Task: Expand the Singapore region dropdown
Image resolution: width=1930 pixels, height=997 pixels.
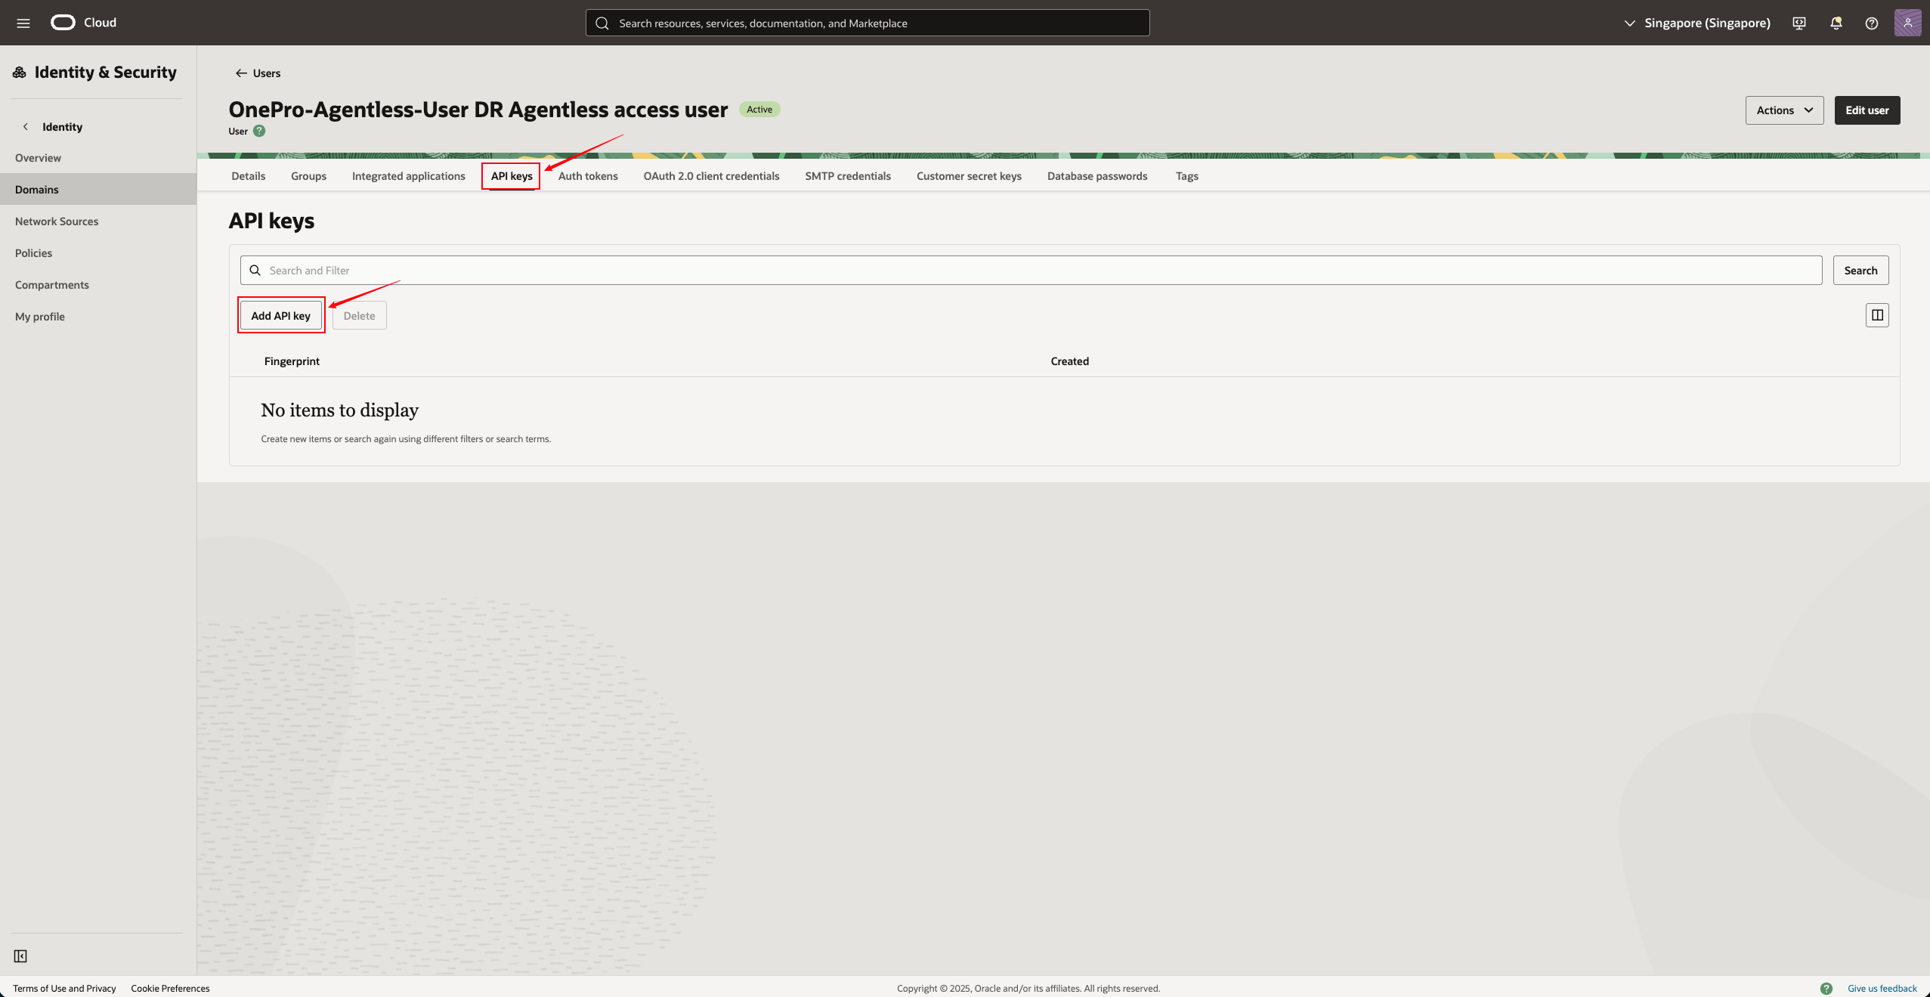Action: pos(1696,23)
